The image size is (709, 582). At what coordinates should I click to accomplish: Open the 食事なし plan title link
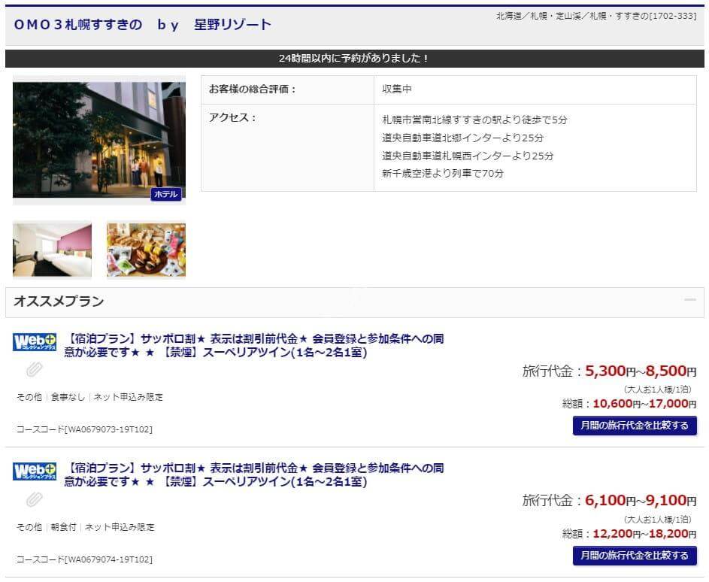(253, 345)
